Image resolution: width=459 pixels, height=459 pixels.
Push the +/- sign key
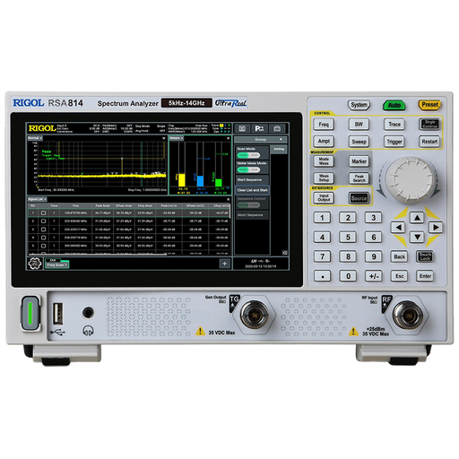(374, 276)
